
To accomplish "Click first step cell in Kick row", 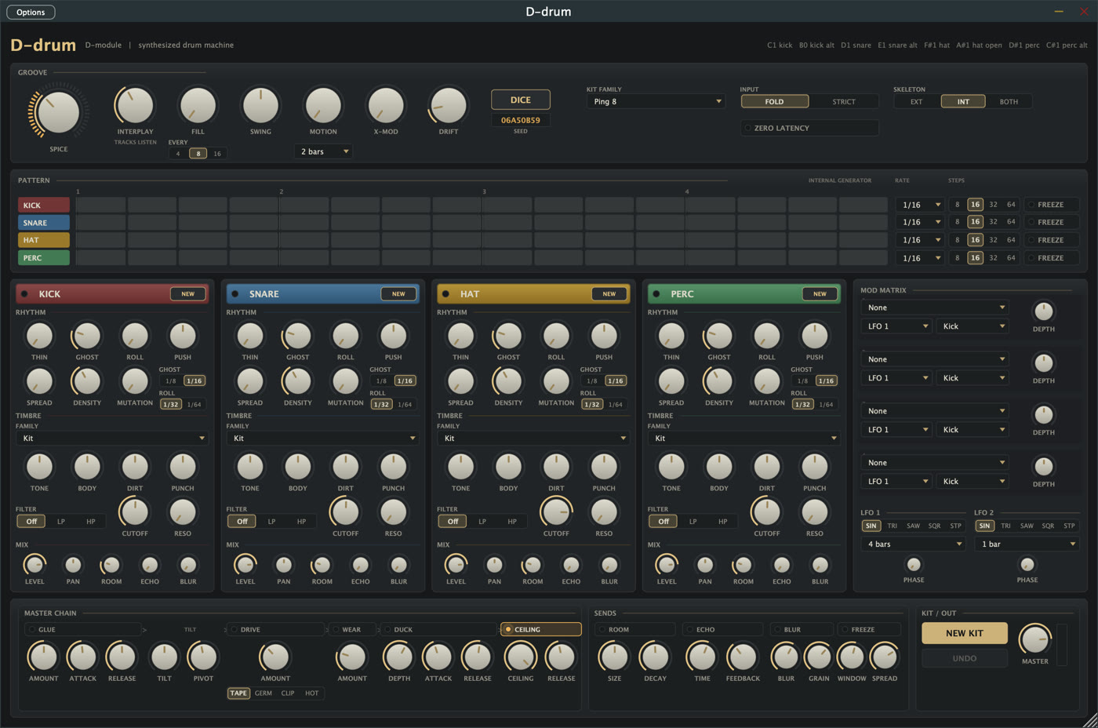I will click(x=101, y=205).
